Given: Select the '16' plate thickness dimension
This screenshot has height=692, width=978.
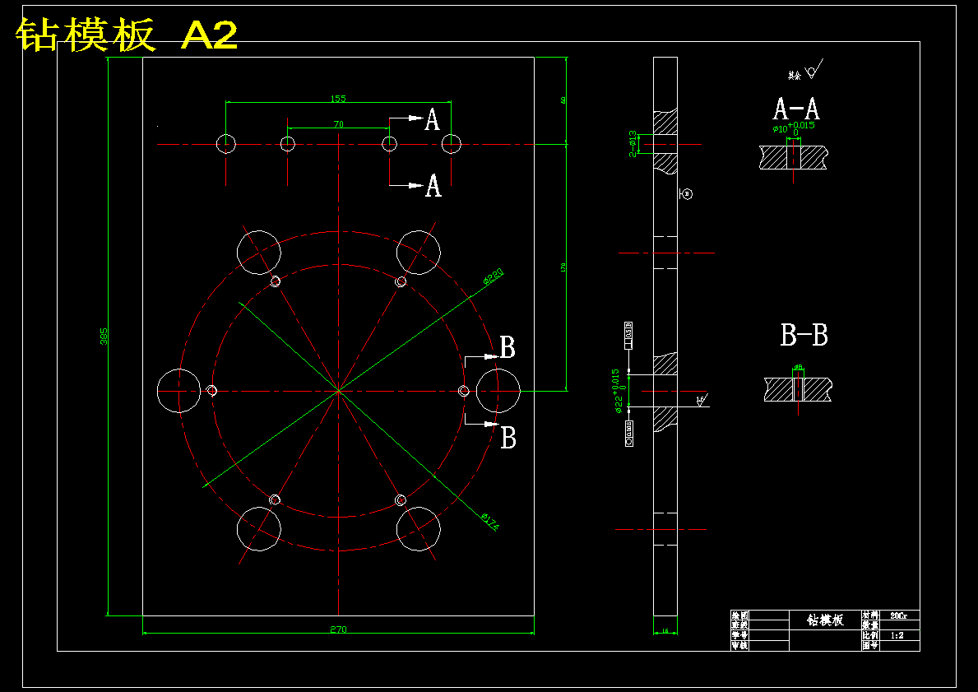Looking at the screenshot, I should pyautogui.click(x=665, y=631).
